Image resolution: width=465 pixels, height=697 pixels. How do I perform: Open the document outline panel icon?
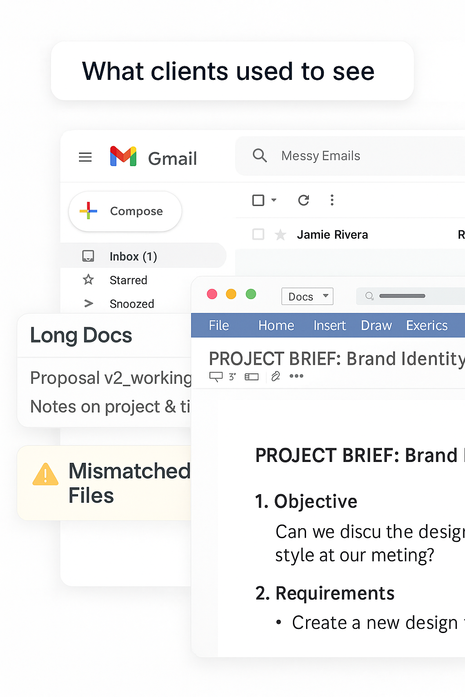(252, 377)
